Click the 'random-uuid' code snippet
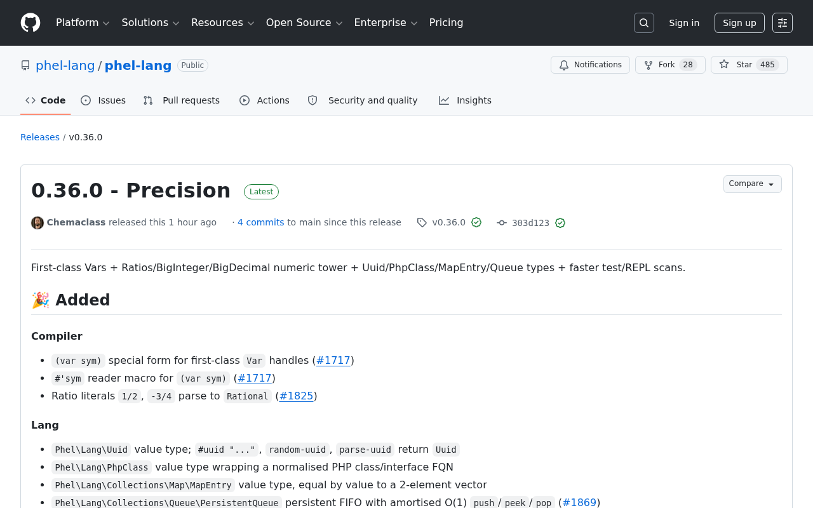The width and height of the screenshot is (813, 508). click(298, 450)
